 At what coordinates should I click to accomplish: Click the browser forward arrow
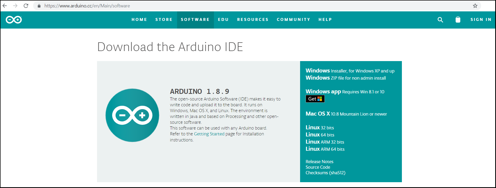click(x=15, y=6)
